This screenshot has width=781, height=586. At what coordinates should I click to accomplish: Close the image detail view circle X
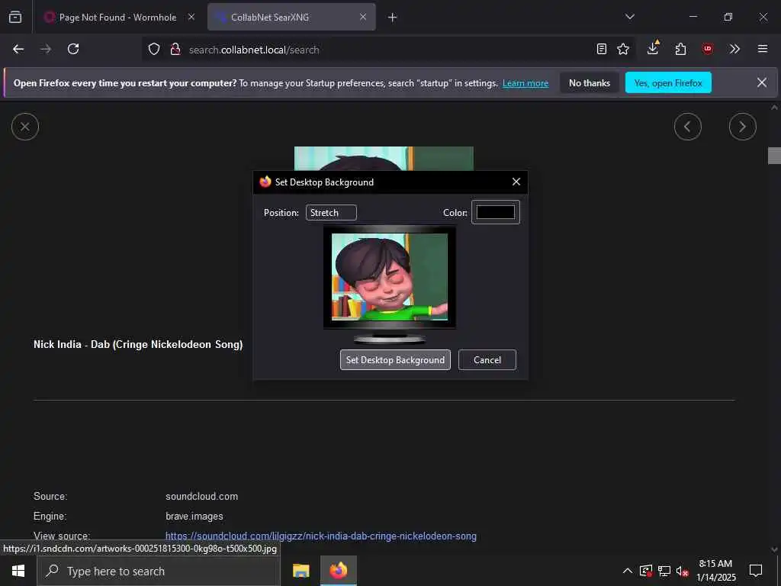[x=25, y=127]
